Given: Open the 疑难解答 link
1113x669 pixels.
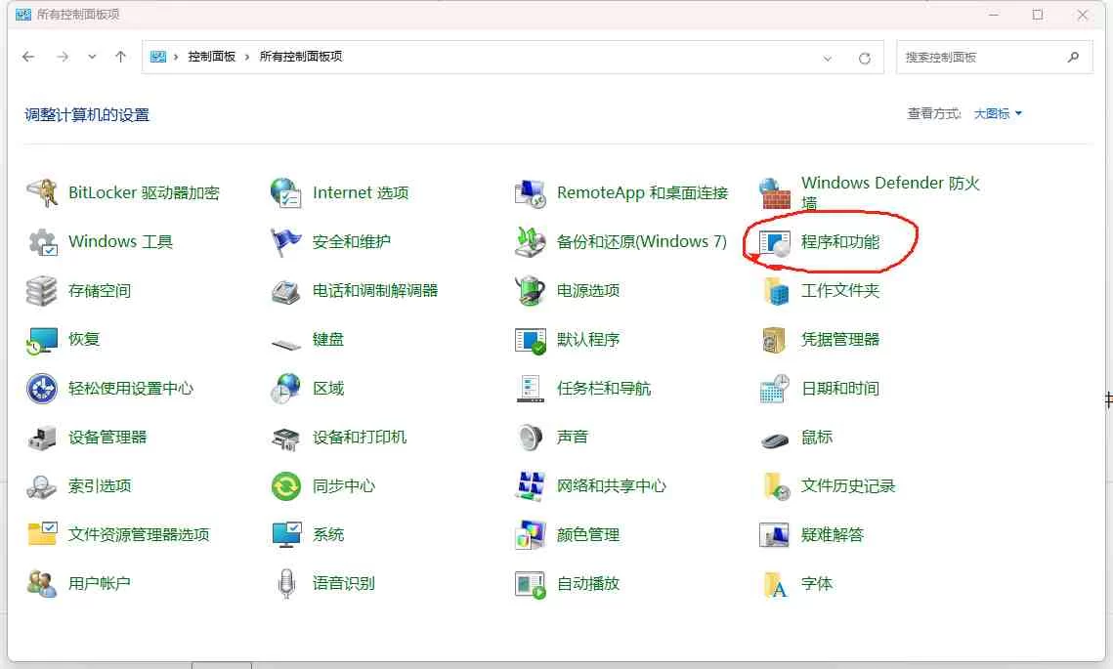Looking at the screenshot, I should [833, 534].
